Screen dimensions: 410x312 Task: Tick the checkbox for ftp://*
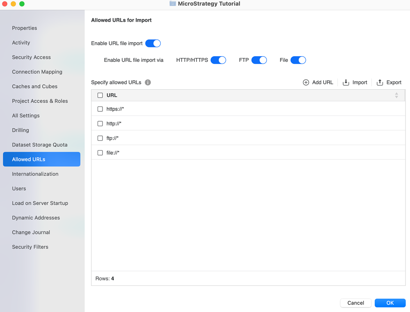pyautogui.click(x=100, y=138)
